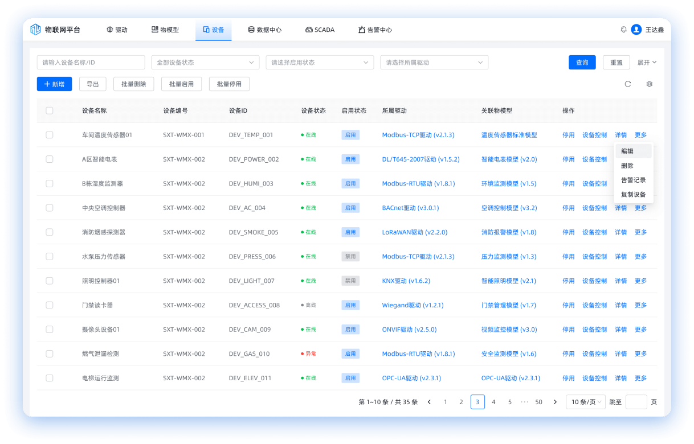Refresh the device table with the refresh icon
Screen dimensions: 694x444
627,84
